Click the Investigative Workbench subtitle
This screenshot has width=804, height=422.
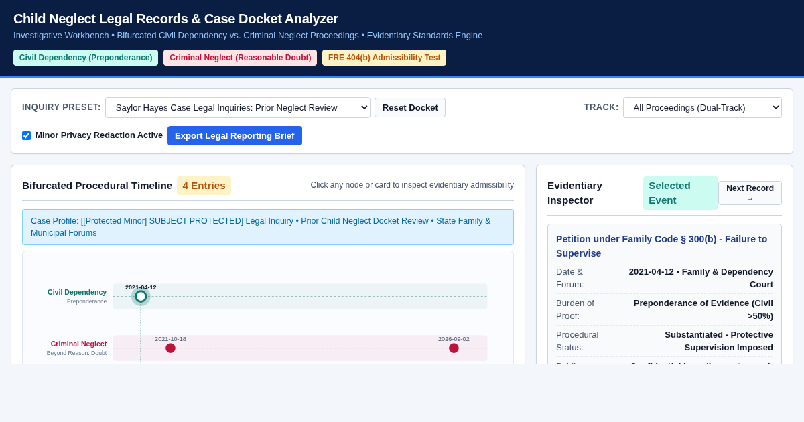248,35
